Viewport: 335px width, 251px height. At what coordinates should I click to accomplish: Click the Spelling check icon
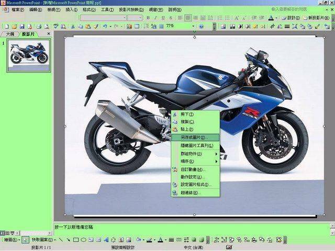[56, 27]
